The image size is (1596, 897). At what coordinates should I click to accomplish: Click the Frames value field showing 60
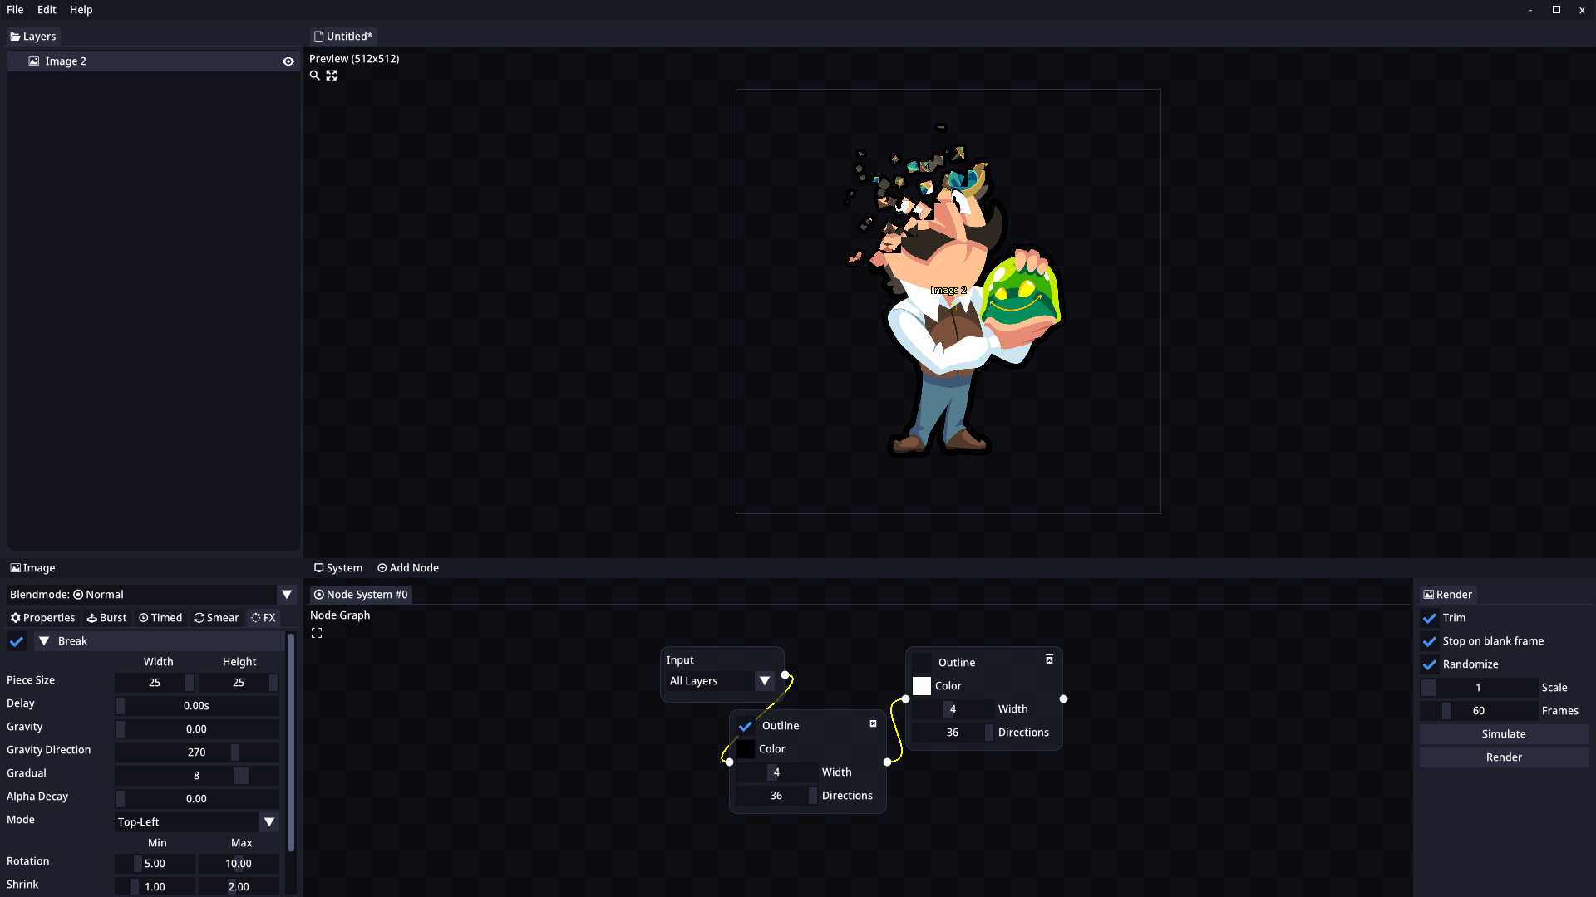(x=1480, y=711)
